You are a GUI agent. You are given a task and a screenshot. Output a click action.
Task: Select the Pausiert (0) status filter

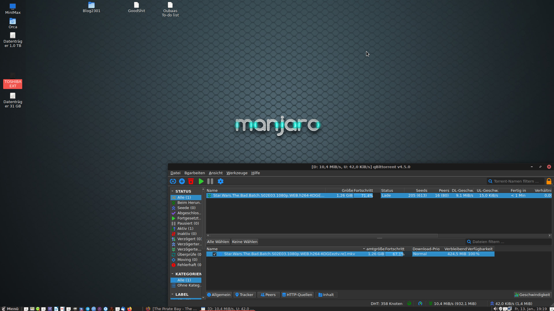tap(188, 223)
